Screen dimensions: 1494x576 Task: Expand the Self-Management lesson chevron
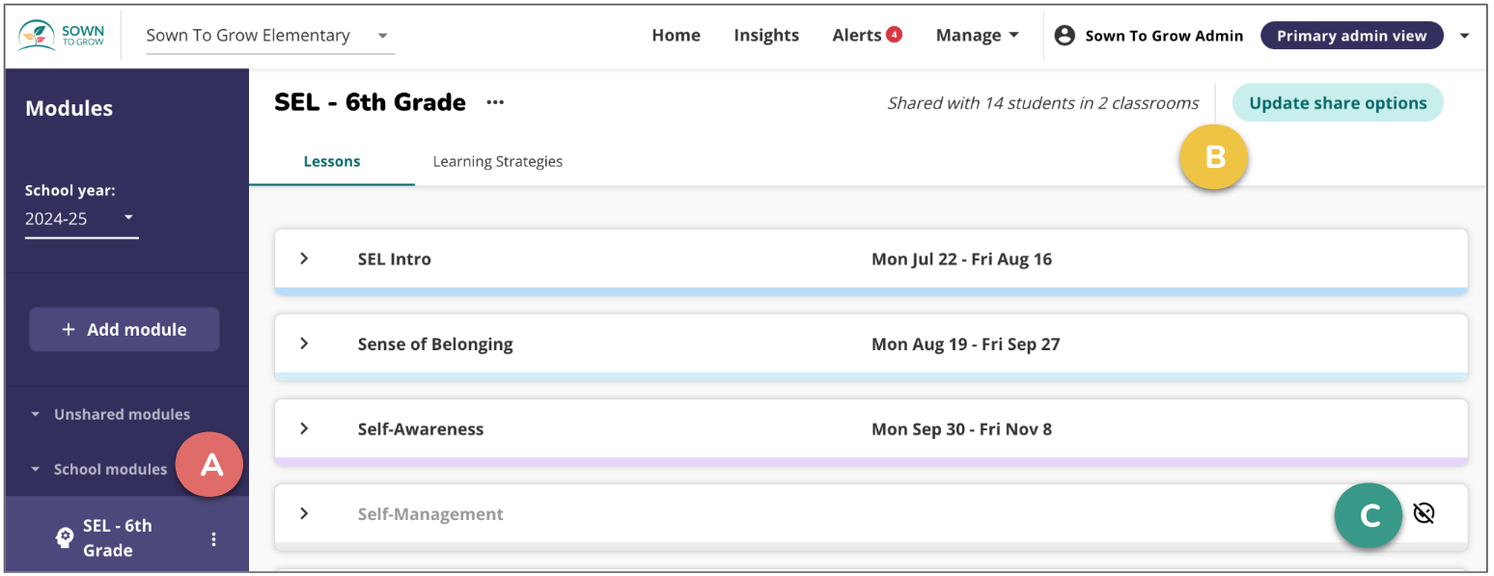304,513
